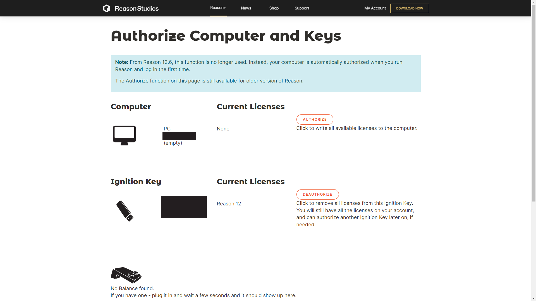This screenshot has height=301, width=536.
Task: Click the 'Authorize Computer and Keys' heading
Action: (x=226, y=36)
